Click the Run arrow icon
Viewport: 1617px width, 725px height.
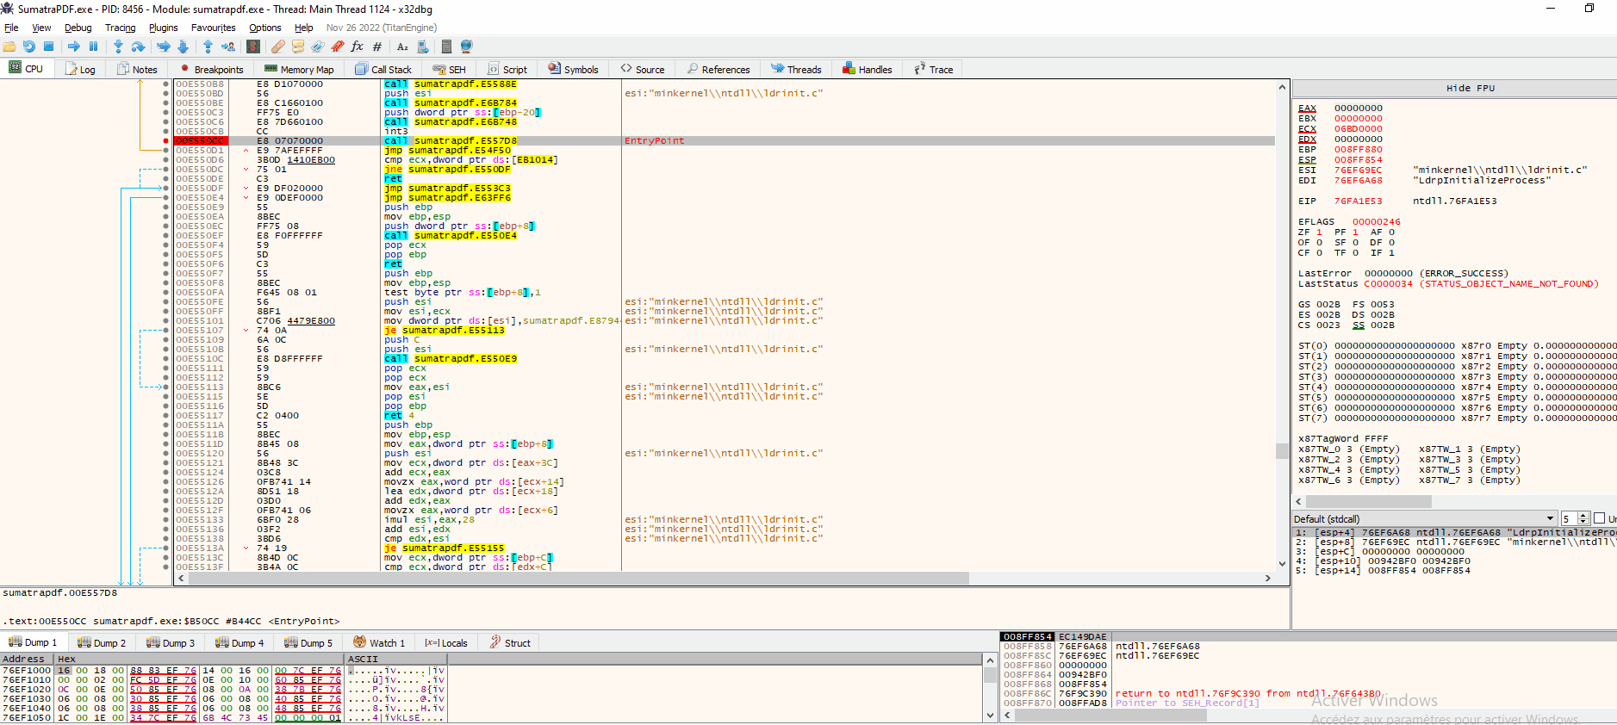click(74, 46)
